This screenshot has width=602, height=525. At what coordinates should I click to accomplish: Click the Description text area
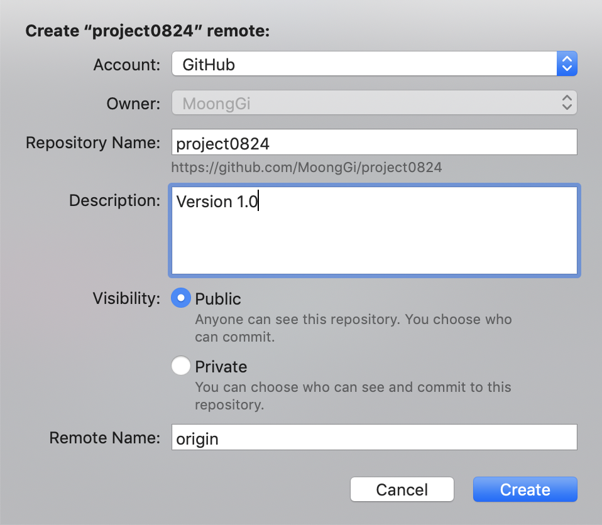tap(375, 230)
